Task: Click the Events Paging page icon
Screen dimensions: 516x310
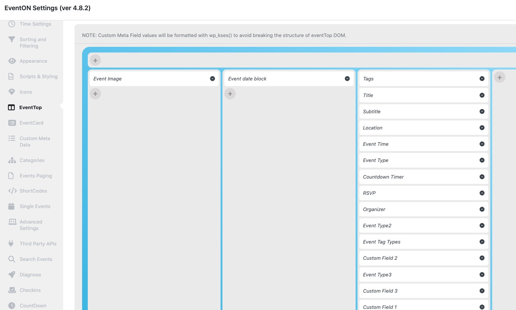Action: point(12,176)
